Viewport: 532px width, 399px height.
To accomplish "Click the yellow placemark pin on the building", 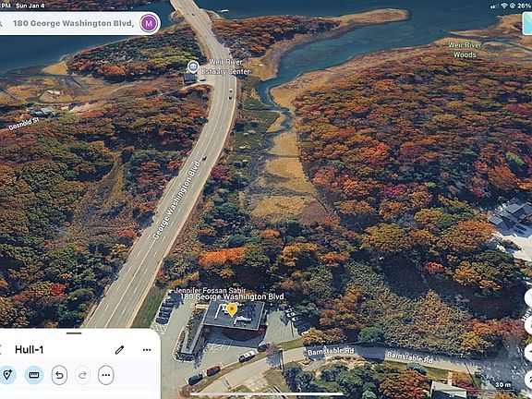I will [232, 309].
